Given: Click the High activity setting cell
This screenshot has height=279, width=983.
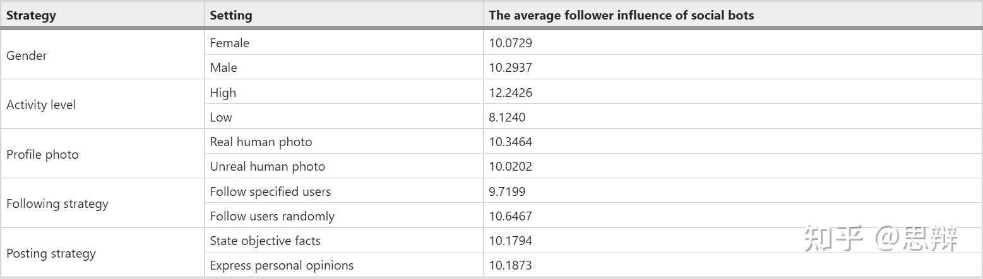Looking at the screenshot, I should 344,93.
